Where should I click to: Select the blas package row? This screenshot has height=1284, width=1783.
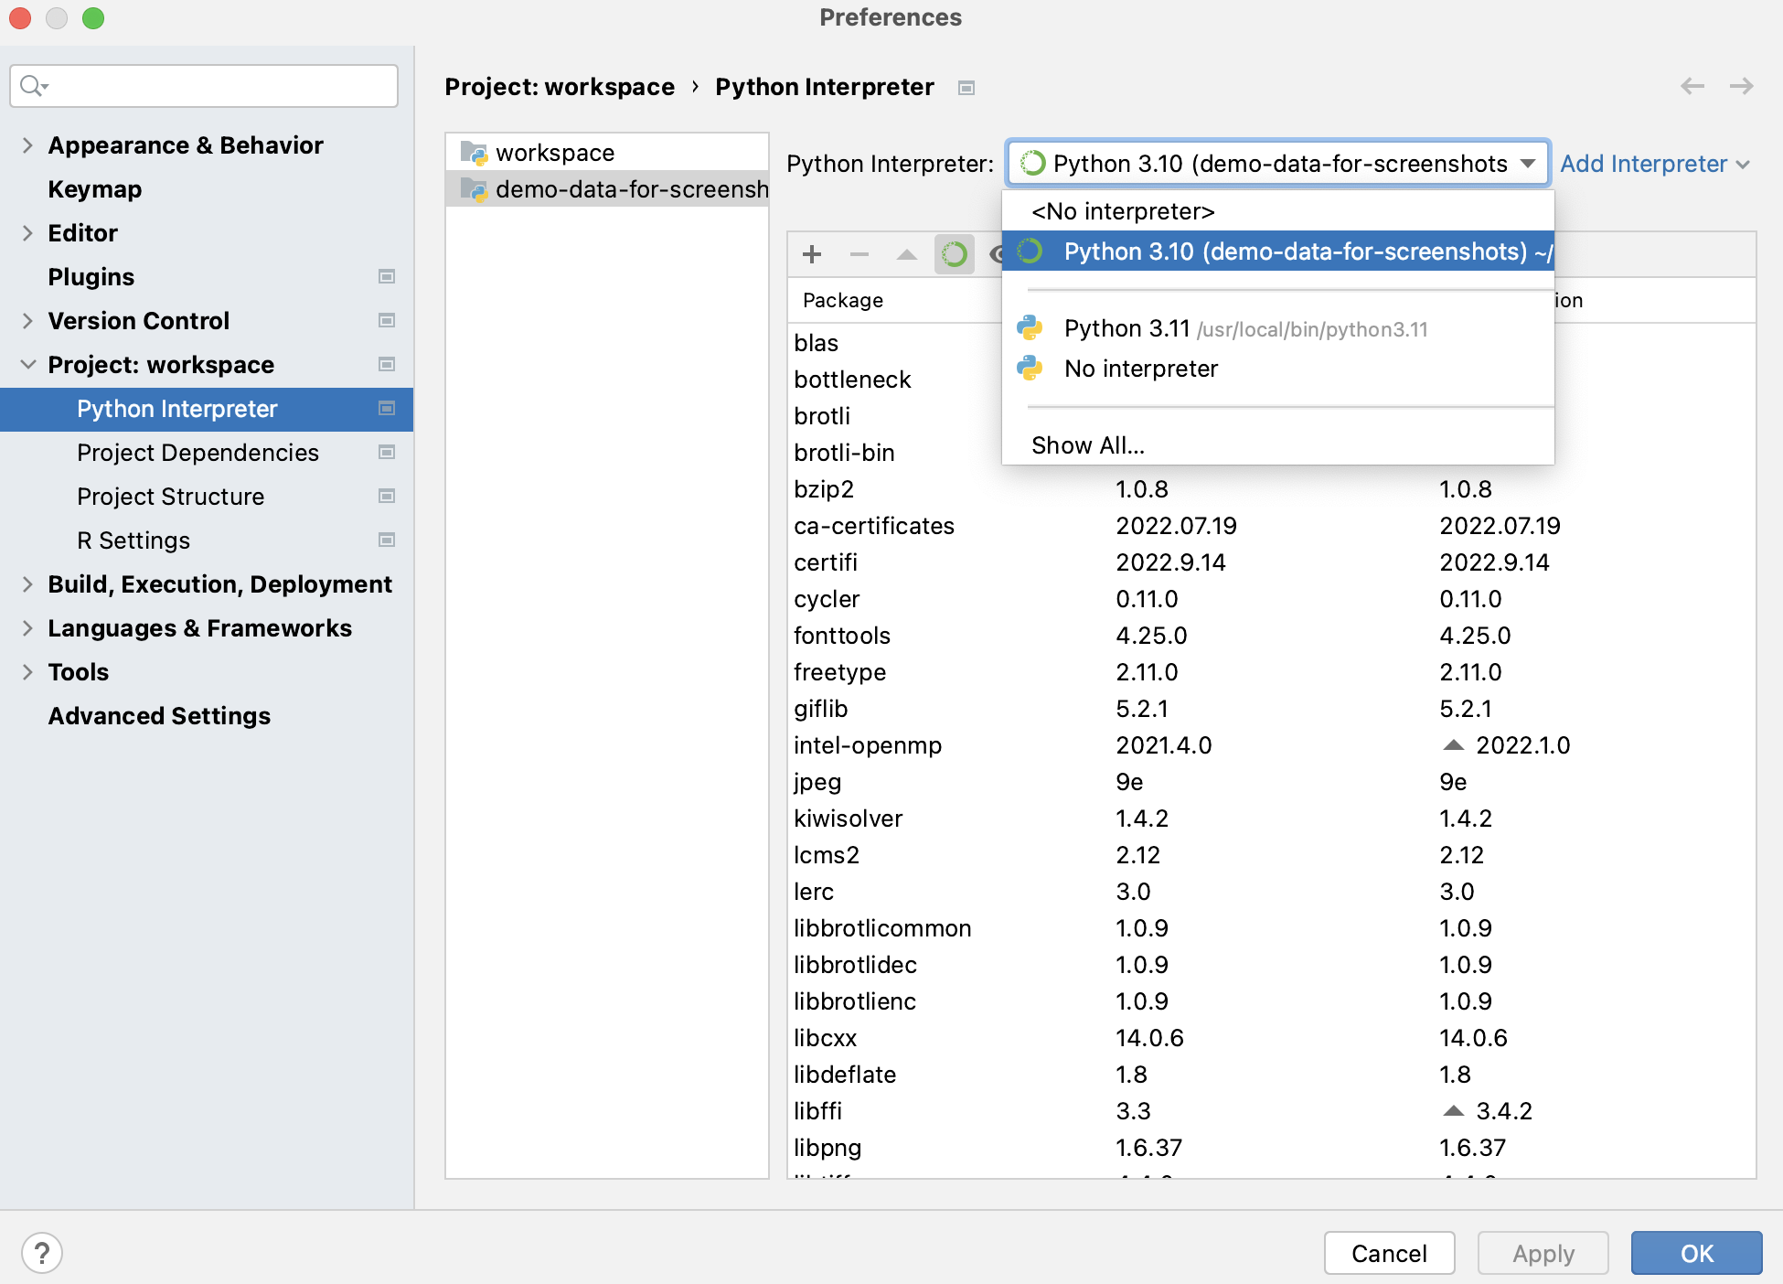[894, 343]
